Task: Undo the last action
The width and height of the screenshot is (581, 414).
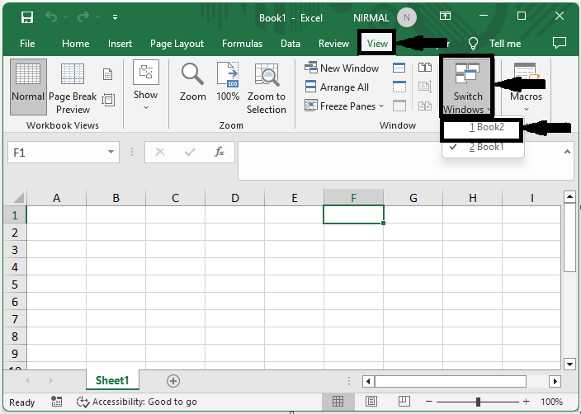Action: click(51, 17)
